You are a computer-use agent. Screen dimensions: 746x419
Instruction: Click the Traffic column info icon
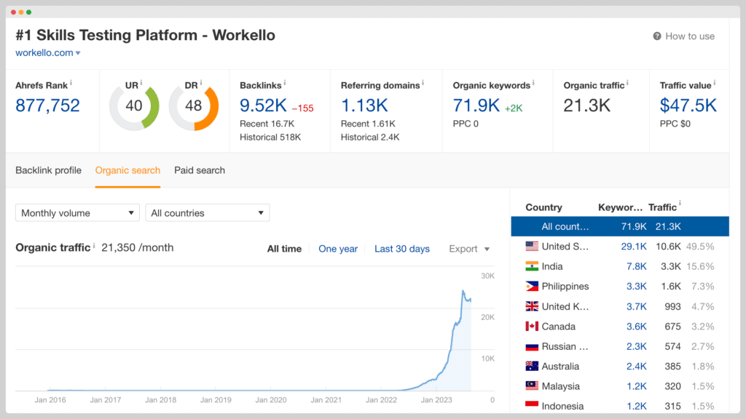(680, 204)
